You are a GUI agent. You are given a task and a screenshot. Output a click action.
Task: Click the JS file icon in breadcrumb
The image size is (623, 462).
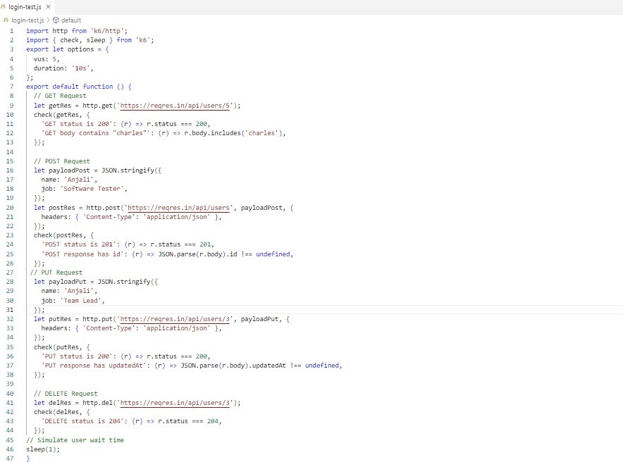tap(6, 20)
